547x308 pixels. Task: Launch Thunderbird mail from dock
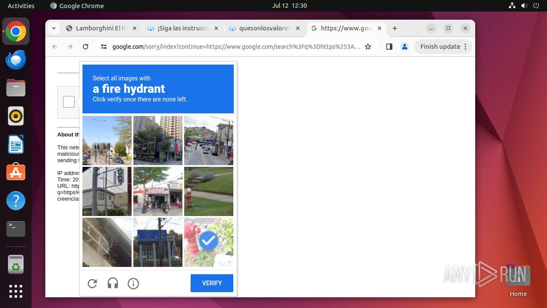pos(16,60)
